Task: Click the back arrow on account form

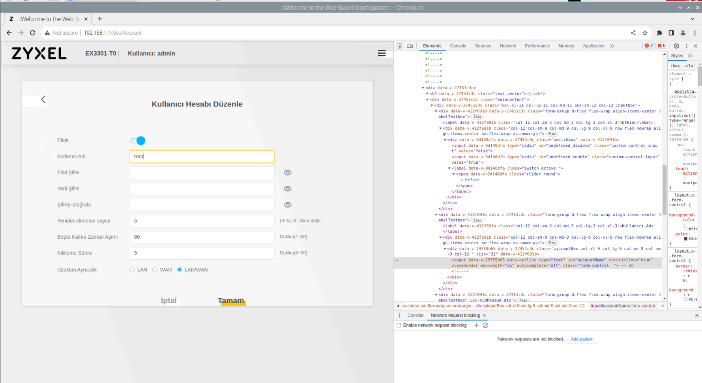Action: [43, 99]
